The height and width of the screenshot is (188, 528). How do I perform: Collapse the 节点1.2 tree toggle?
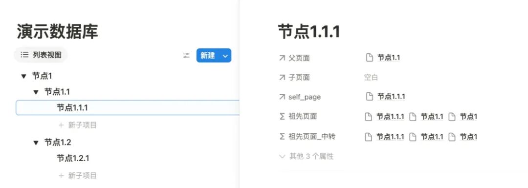(36, 143)
